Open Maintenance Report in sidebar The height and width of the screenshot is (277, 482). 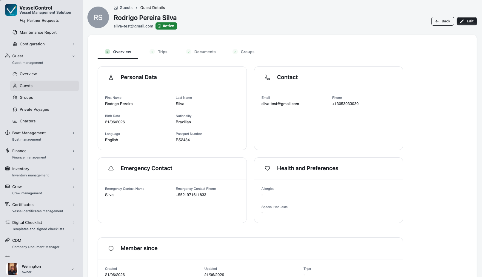coord(44,32)
